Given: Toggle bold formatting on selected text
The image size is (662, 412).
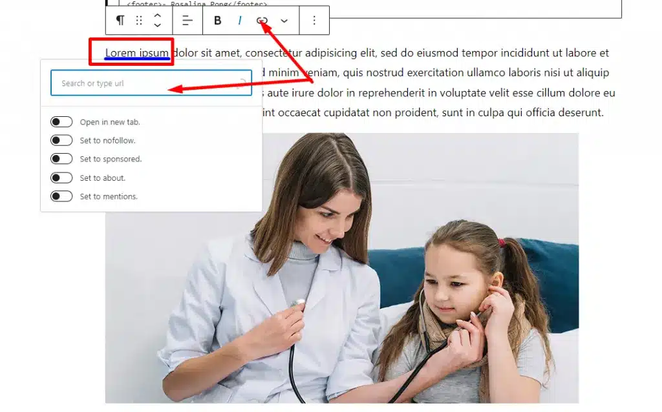Looking at the screenshot, I should click(218, 20).
